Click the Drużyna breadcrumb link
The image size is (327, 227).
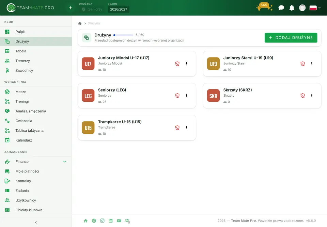pyautogui.click(x=94, y=23)
